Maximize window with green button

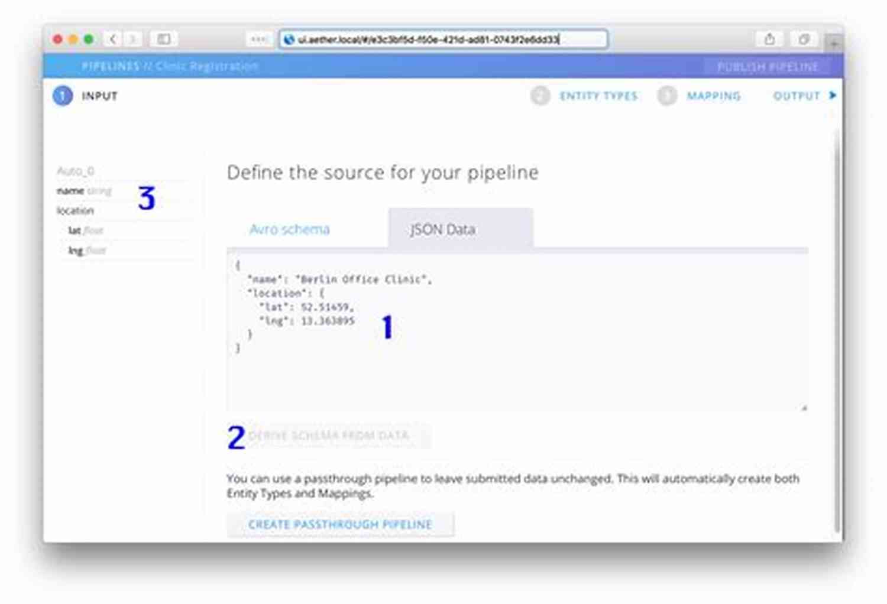[x=89, y=39]
